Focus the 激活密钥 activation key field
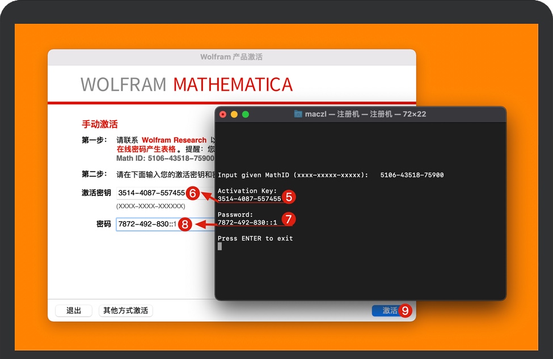 point(165,193)
